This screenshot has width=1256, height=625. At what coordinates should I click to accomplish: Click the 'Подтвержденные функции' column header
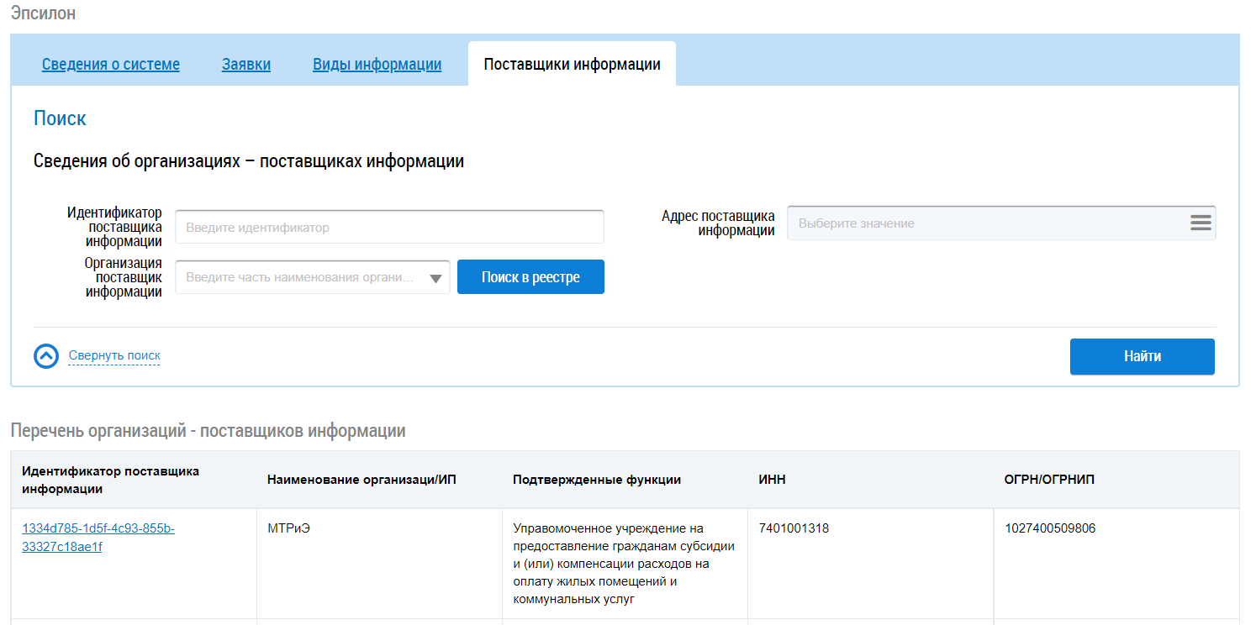(x=597, y=480)
